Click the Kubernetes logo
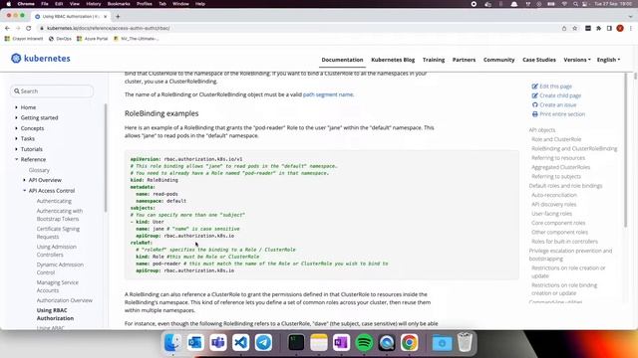Image resolution: width=638 pixels, height=358 pixels. (x=41, y=59)
